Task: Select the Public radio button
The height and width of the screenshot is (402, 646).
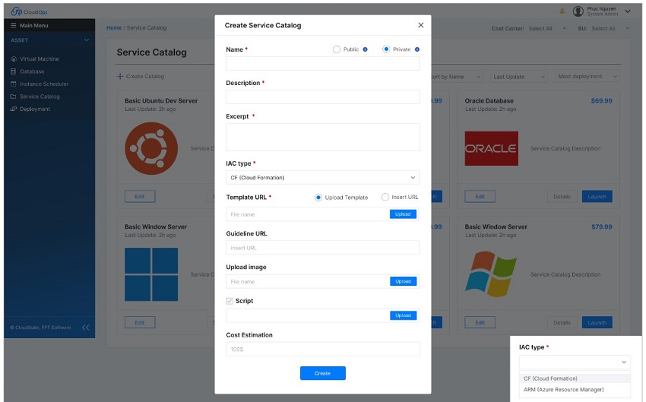Action: point(337,49)
